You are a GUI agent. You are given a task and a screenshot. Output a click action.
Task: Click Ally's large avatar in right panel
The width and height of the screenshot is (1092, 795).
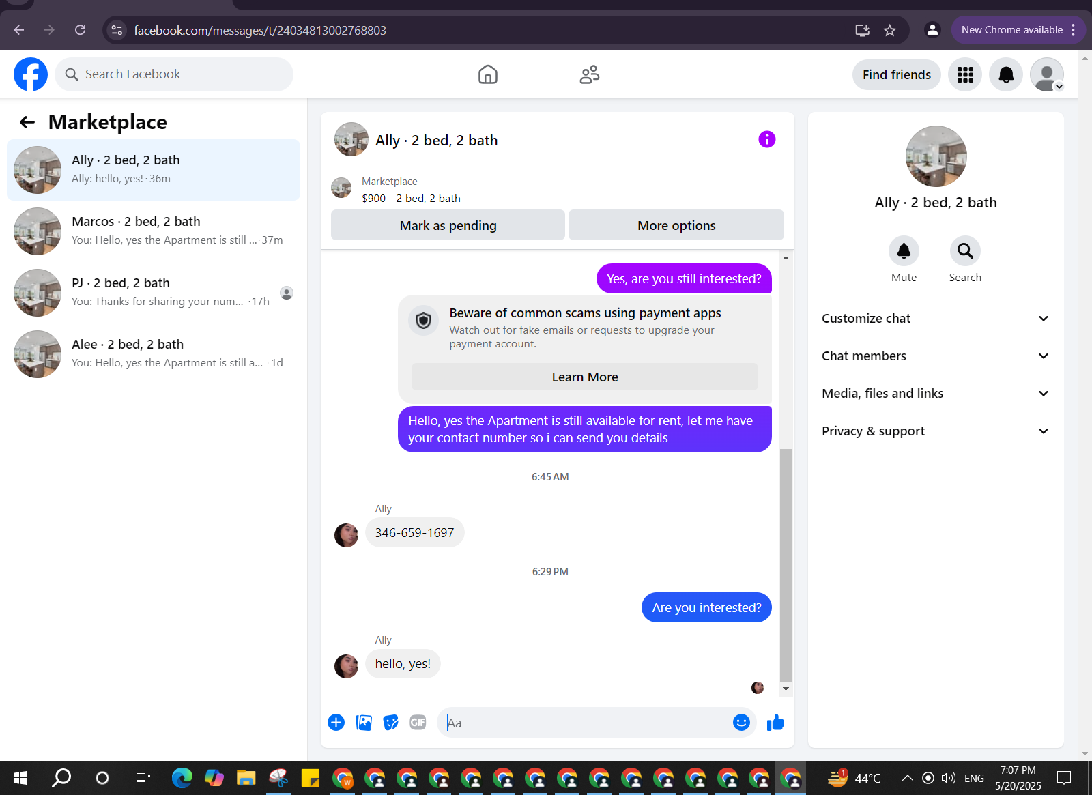(x=936, y=156)
